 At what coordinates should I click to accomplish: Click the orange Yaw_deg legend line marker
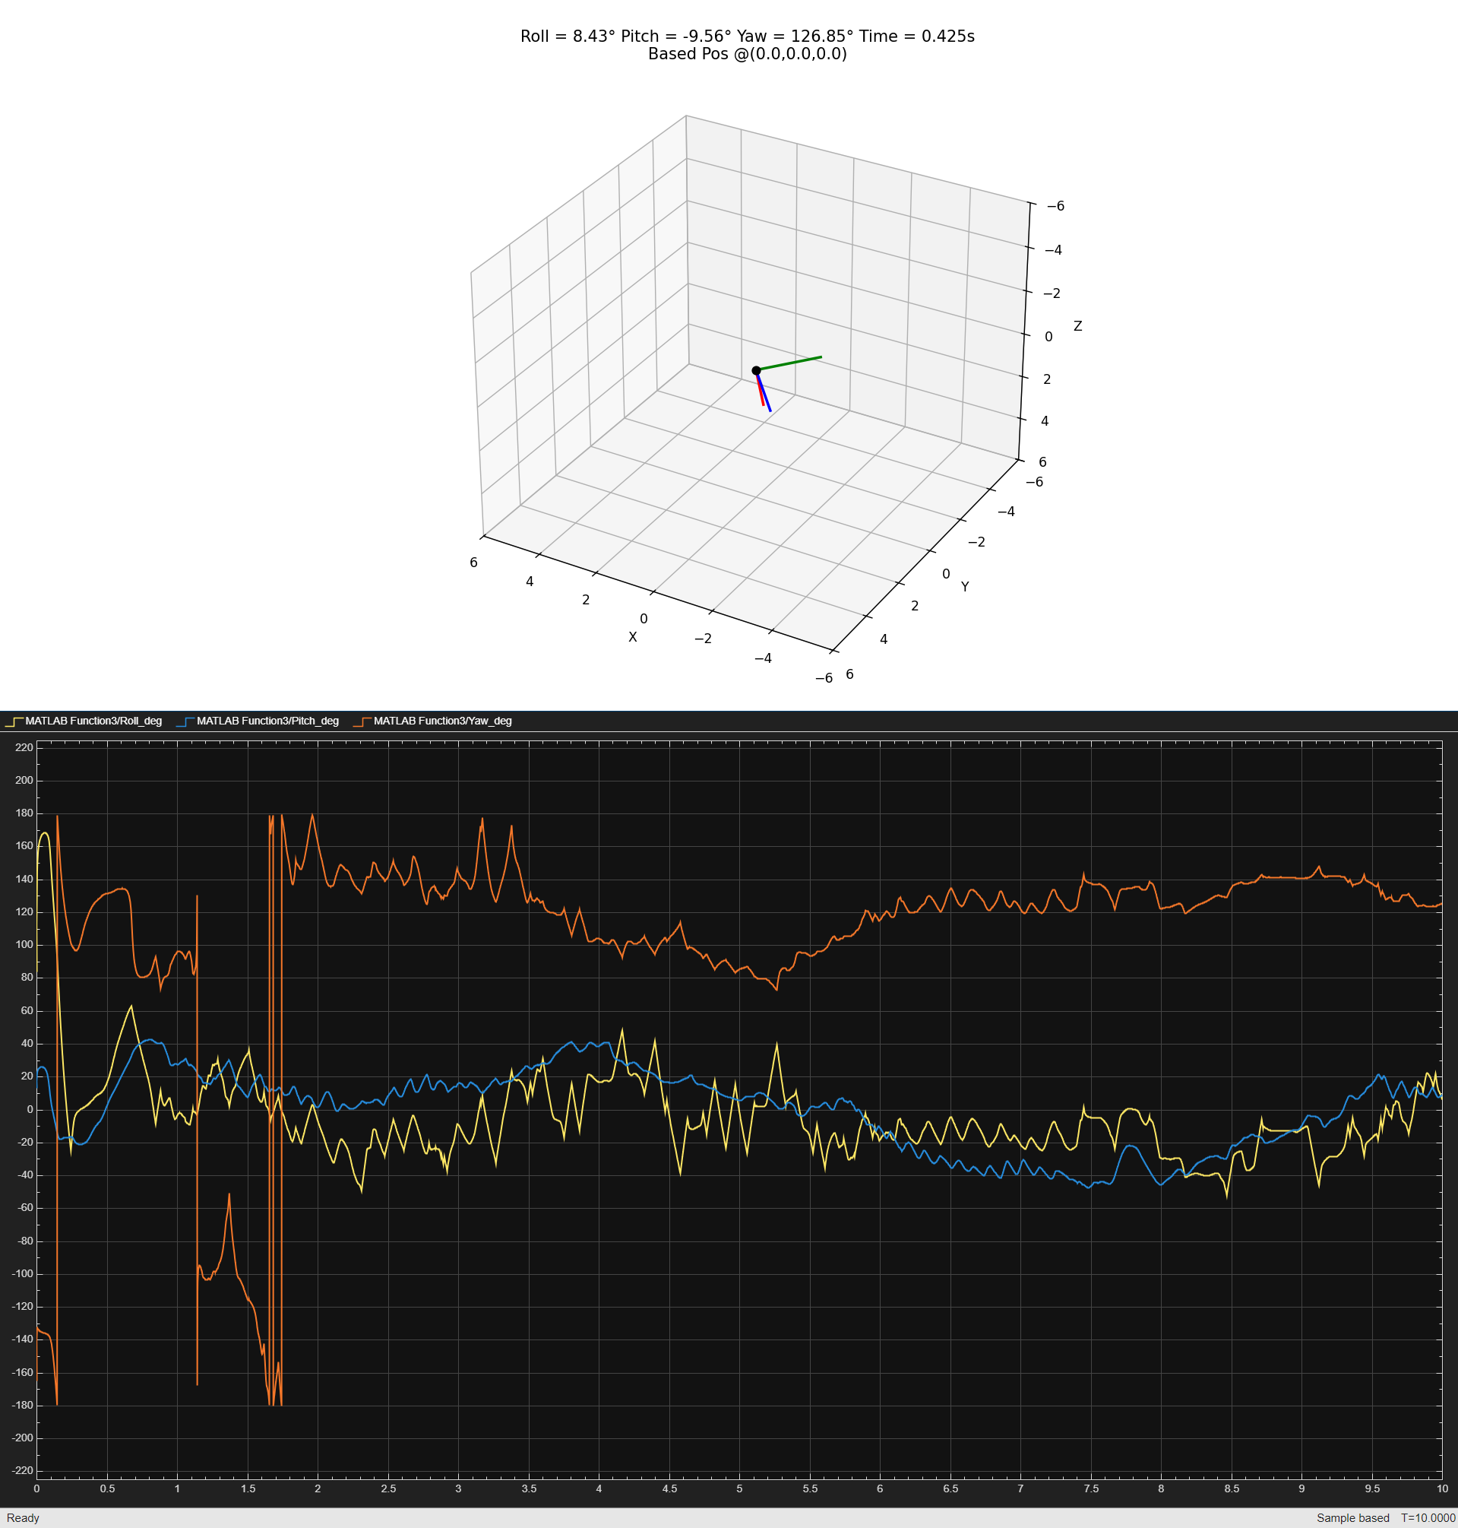[362, 721]
